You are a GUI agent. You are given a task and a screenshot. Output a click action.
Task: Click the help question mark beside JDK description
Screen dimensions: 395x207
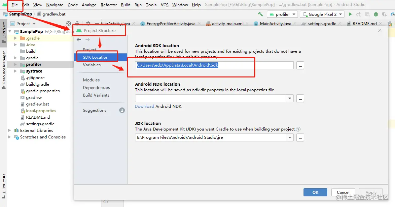298,129
